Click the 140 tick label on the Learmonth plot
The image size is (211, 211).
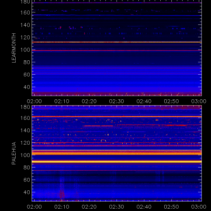click(25, 25)
